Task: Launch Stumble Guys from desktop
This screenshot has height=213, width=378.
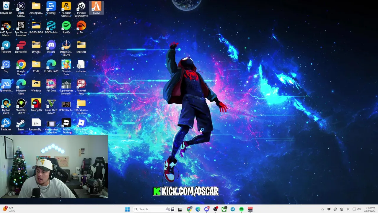Action: 66,68
